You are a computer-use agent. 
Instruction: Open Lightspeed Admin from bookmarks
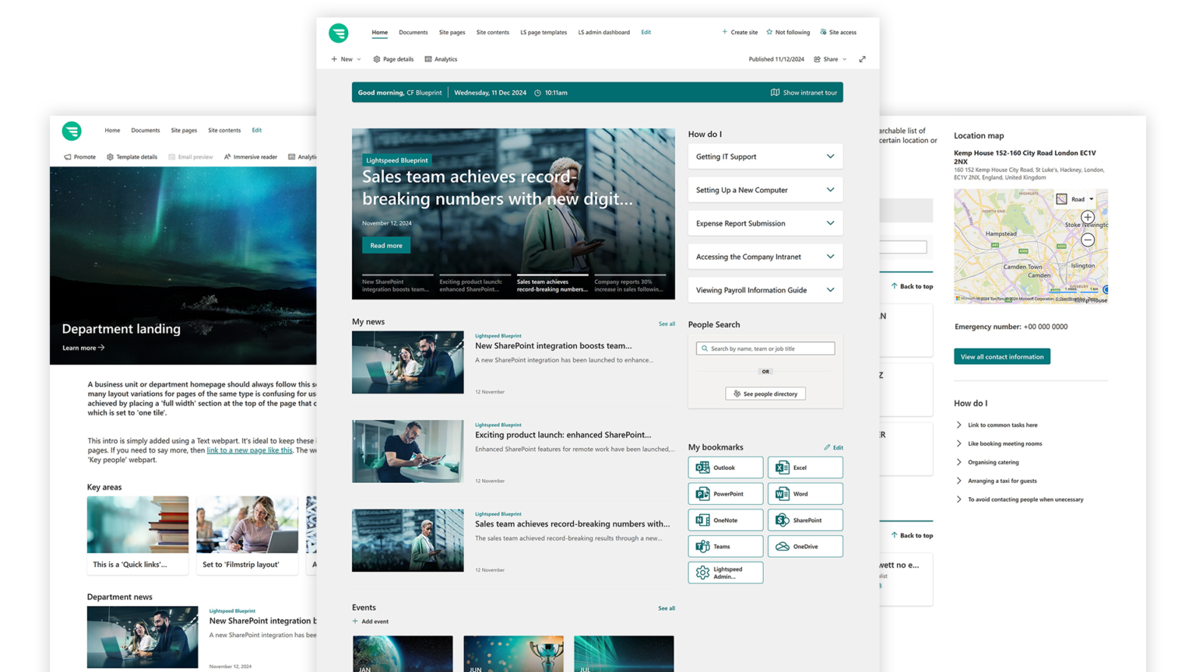[725, 572]
